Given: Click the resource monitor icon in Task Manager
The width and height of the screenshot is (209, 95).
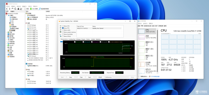Looking at the screenshot, I should click(150, 77).
